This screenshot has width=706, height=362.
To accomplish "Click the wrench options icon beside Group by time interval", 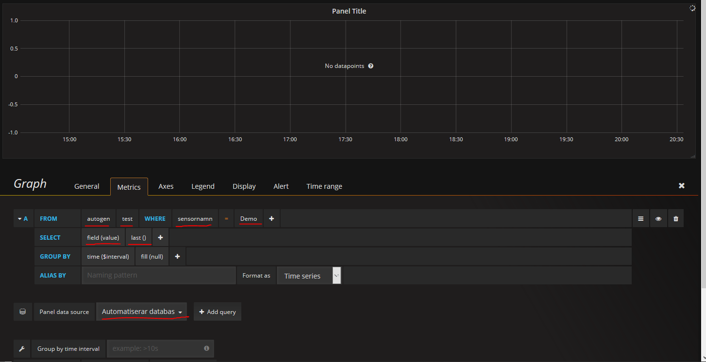I will point(22,348).
